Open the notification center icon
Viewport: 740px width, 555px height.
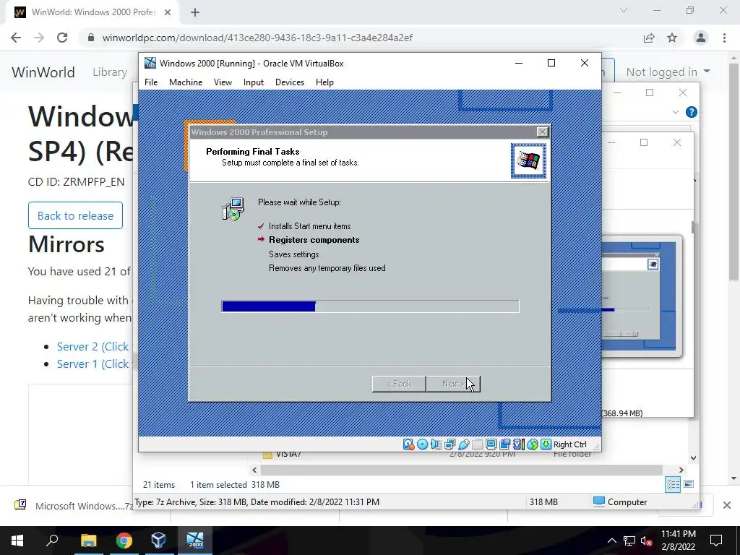716,541
